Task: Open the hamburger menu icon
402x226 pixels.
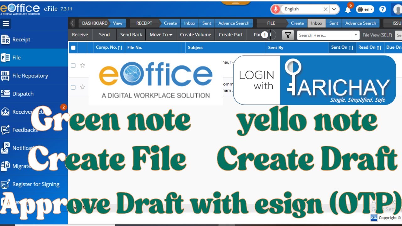Action: pos(6,24)
